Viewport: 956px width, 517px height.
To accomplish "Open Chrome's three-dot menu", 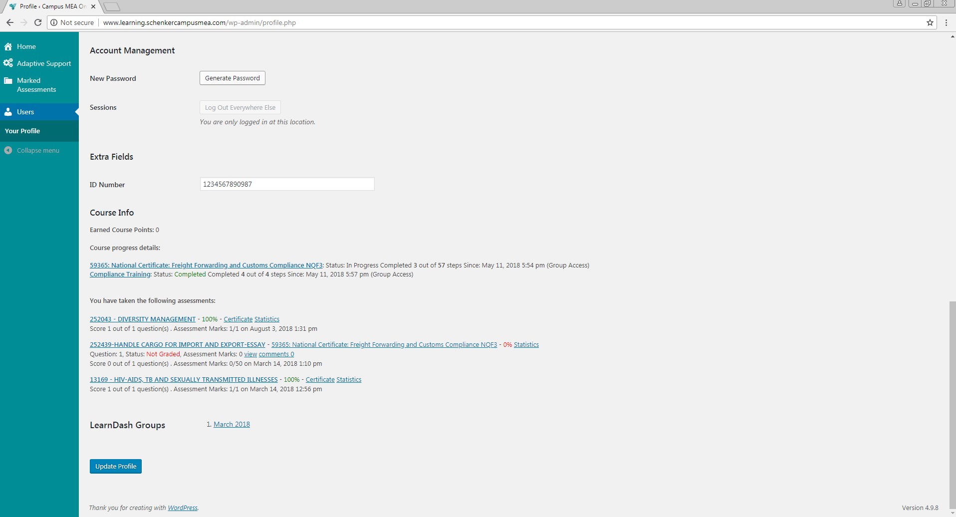I will (x=946, y=22).
